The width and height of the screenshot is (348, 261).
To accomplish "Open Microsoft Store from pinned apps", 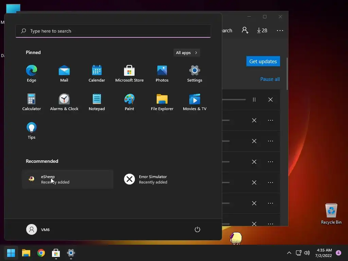I will (x=129, y=73).
